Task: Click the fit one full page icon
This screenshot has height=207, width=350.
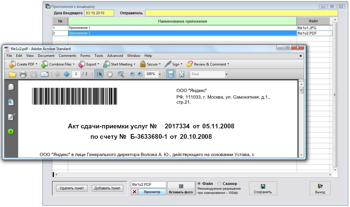Action: coord(181,74)
